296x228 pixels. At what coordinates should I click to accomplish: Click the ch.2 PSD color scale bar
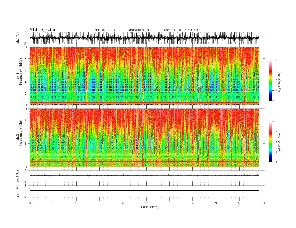coord(270,142)
